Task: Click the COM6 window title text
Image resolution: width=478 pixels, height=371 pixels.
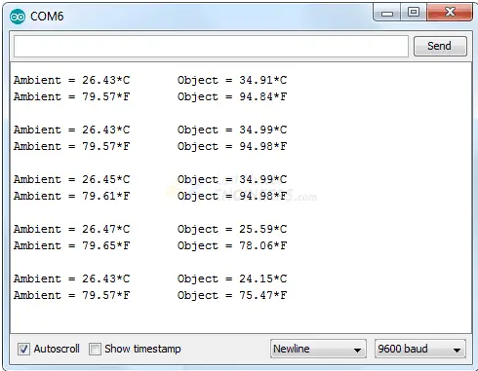Action: [47, 17]
